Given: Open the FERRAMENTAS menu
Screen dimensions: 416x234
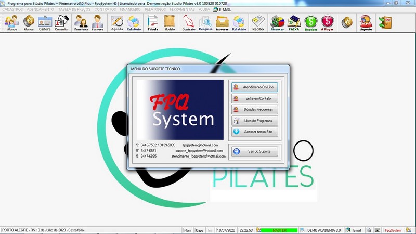Looking at the screenshot, I should (x=183, y=9).
